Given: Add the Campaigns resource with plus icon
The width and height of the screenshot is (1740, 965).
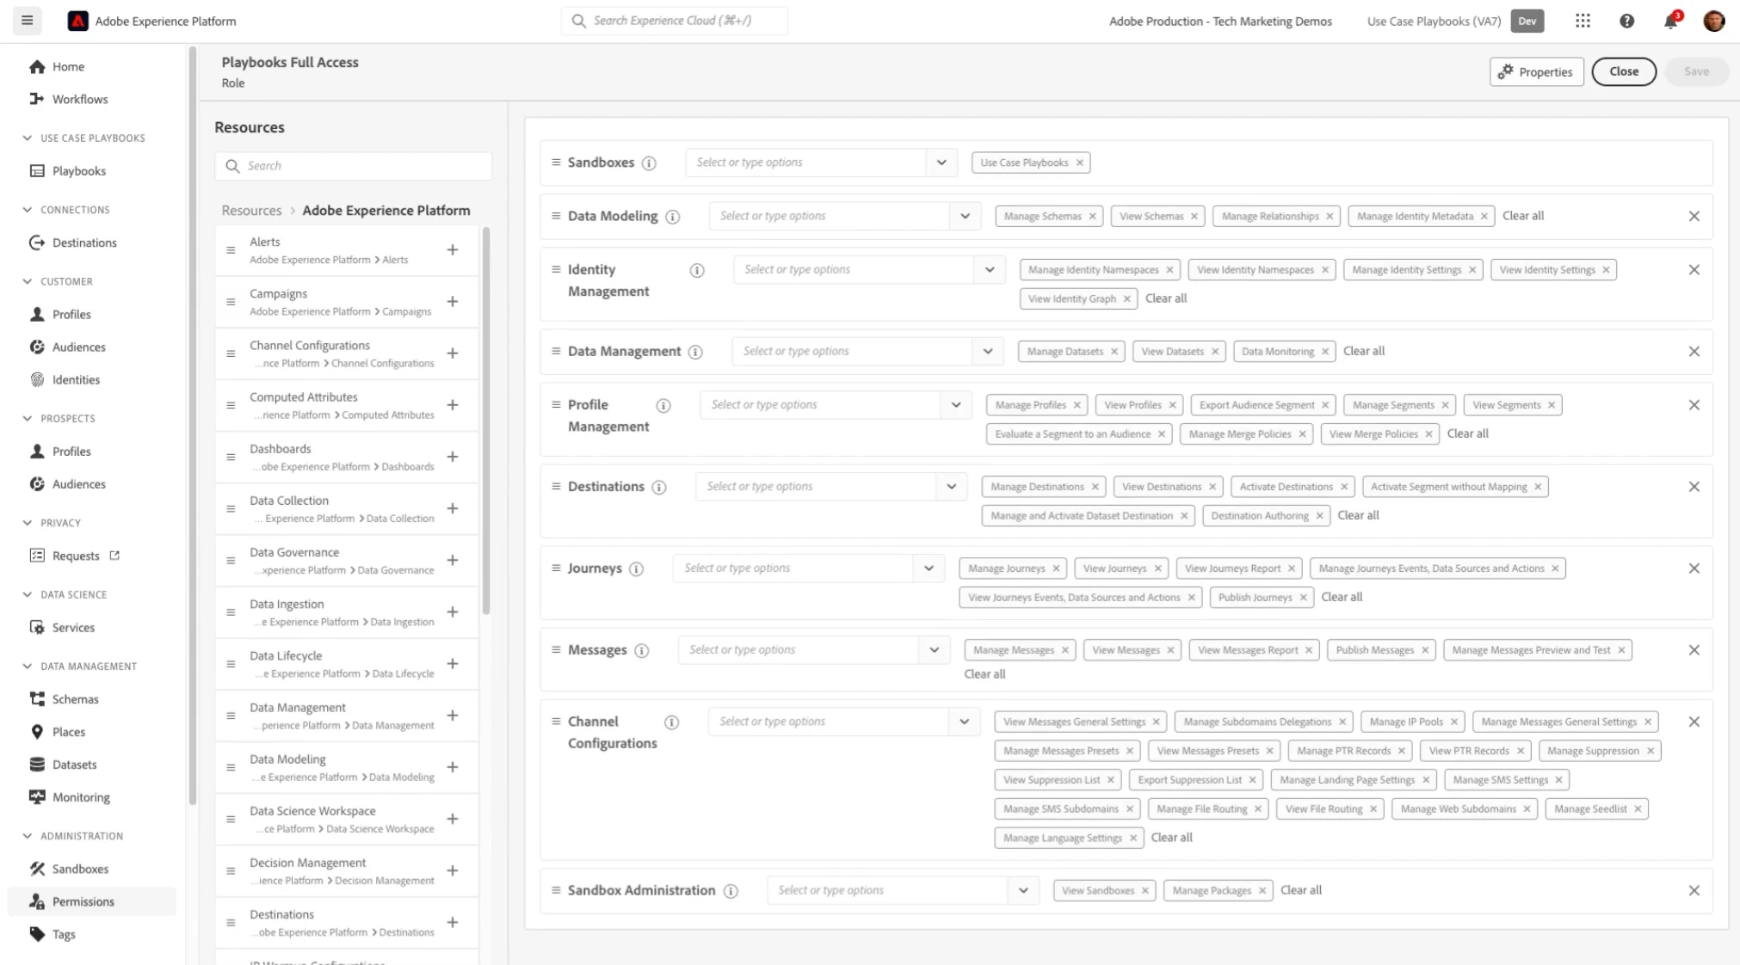Looking at the screenshot, I should [453, 302].
